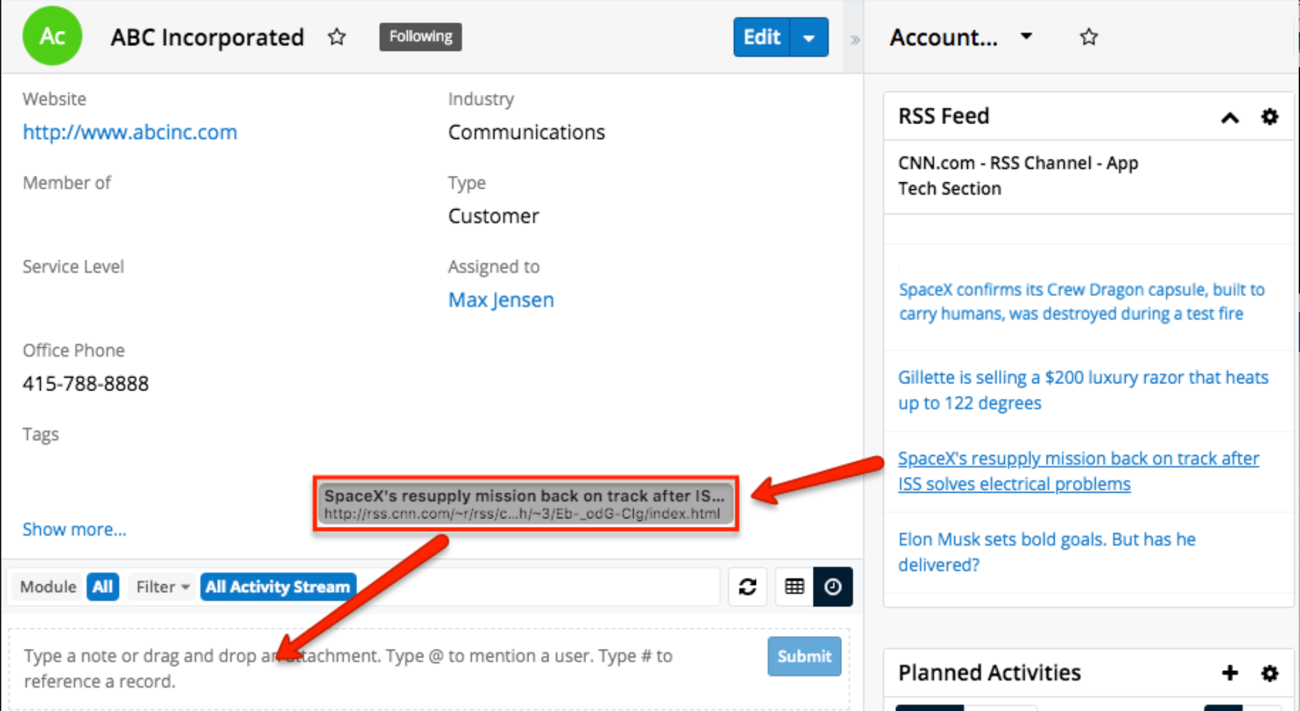Favorite ABC Incorporated with the star icon
Screen dimensions: 1300x711
pyautogui.click(x=337, y=37)
